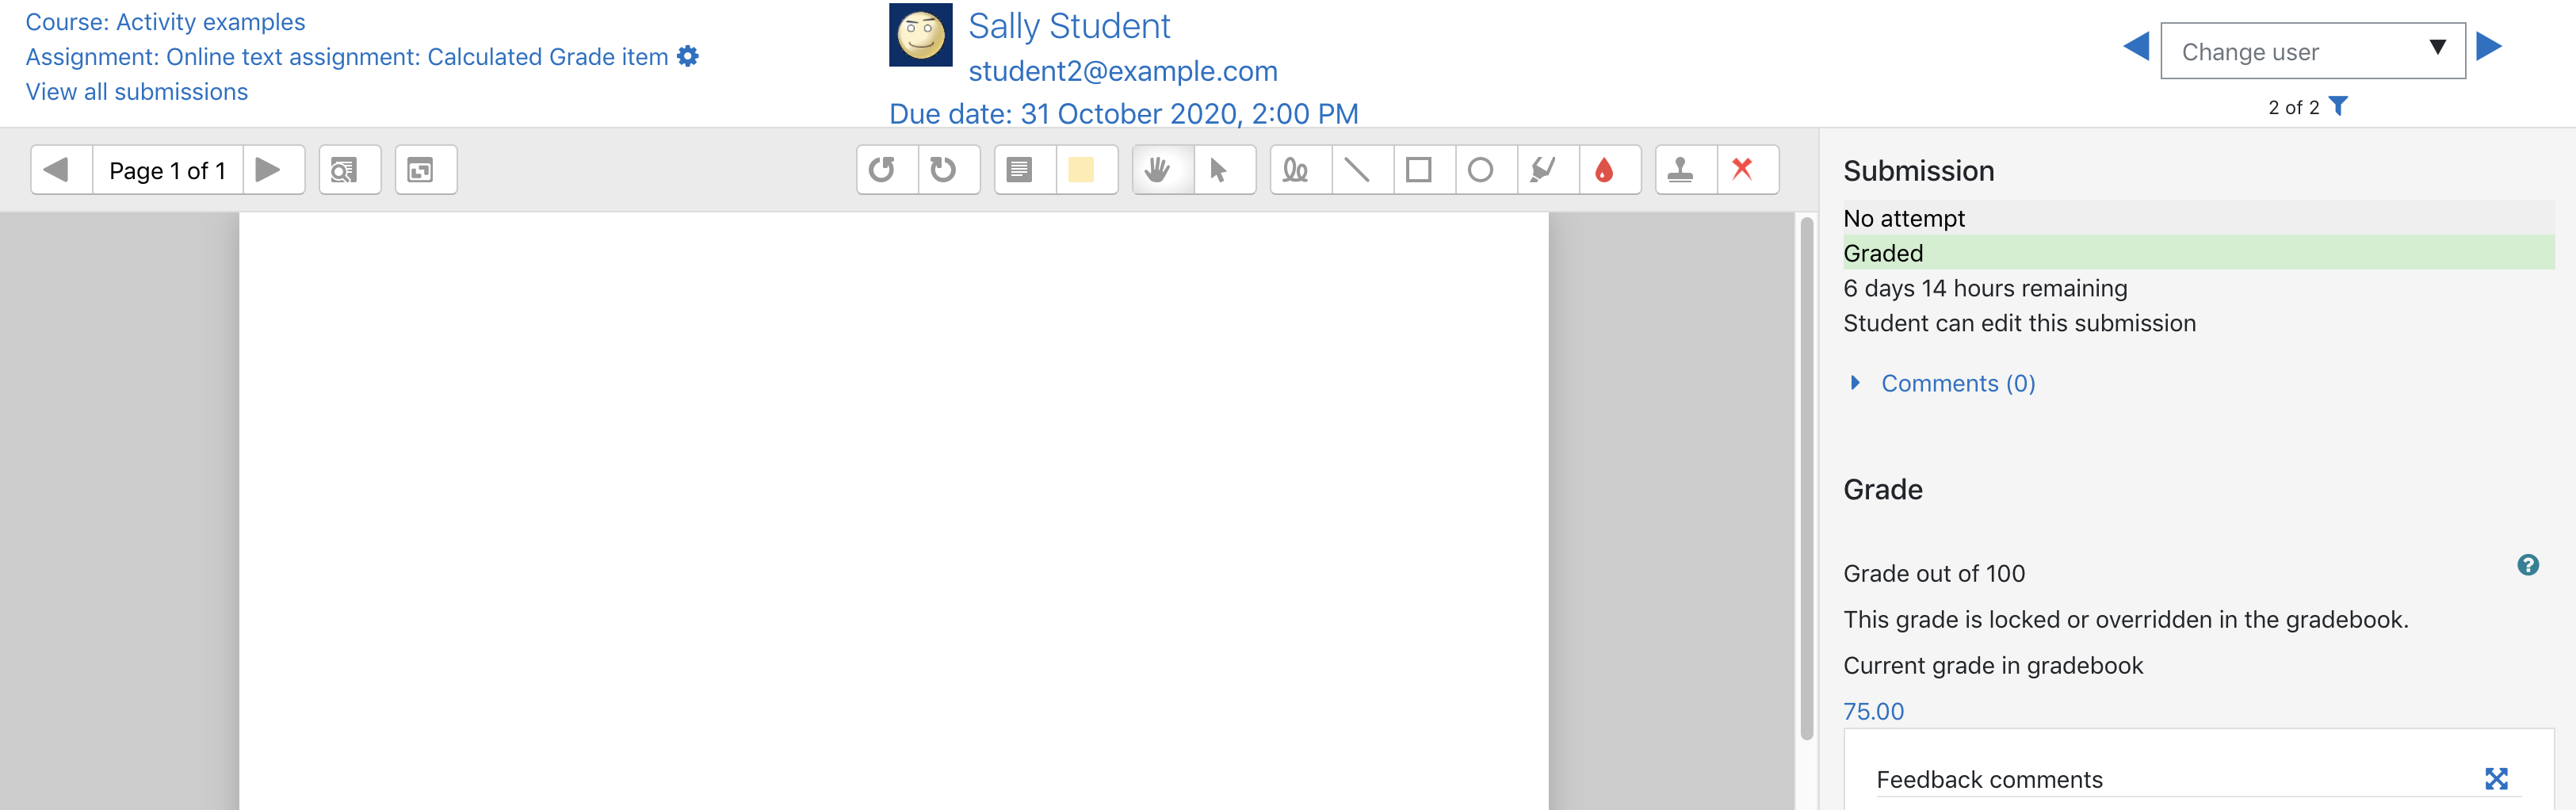The image size is (2576, 810).
Task: Choose the red cross stamp picker
Action: pyautogui.click(x=1748, y=170)
